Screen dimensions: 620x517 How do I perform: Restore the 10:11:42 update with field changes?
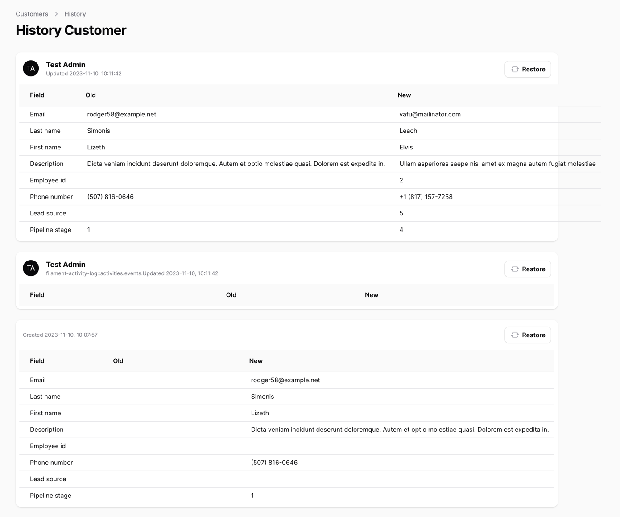point(528,69)
